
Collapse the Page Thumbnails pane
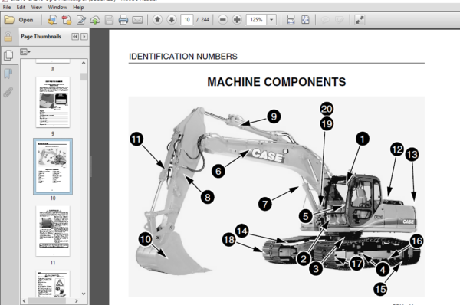point(75,36)
